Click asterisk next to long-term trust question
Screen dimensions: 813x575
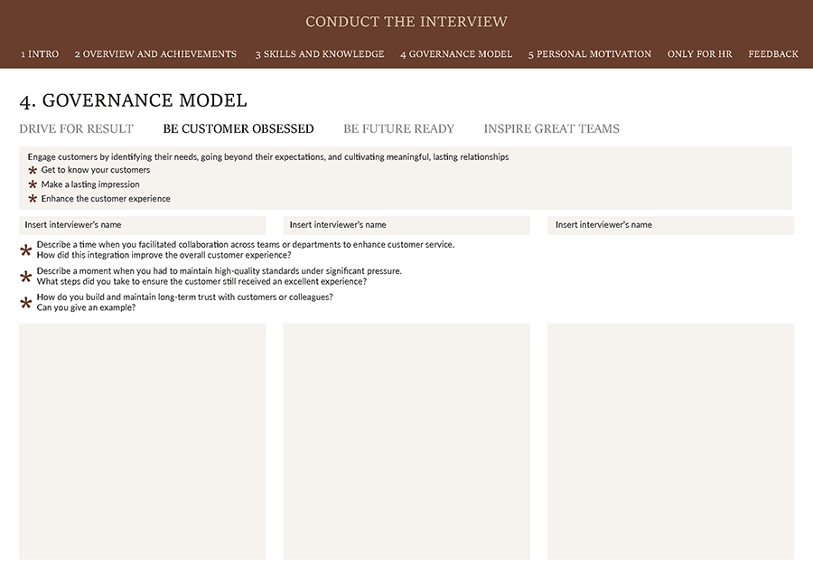(26, 303)
